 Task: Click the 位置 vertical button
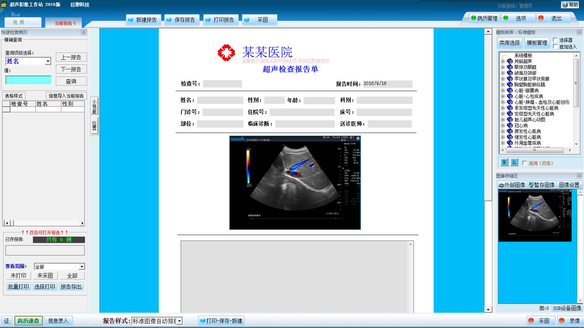[94, 126]
